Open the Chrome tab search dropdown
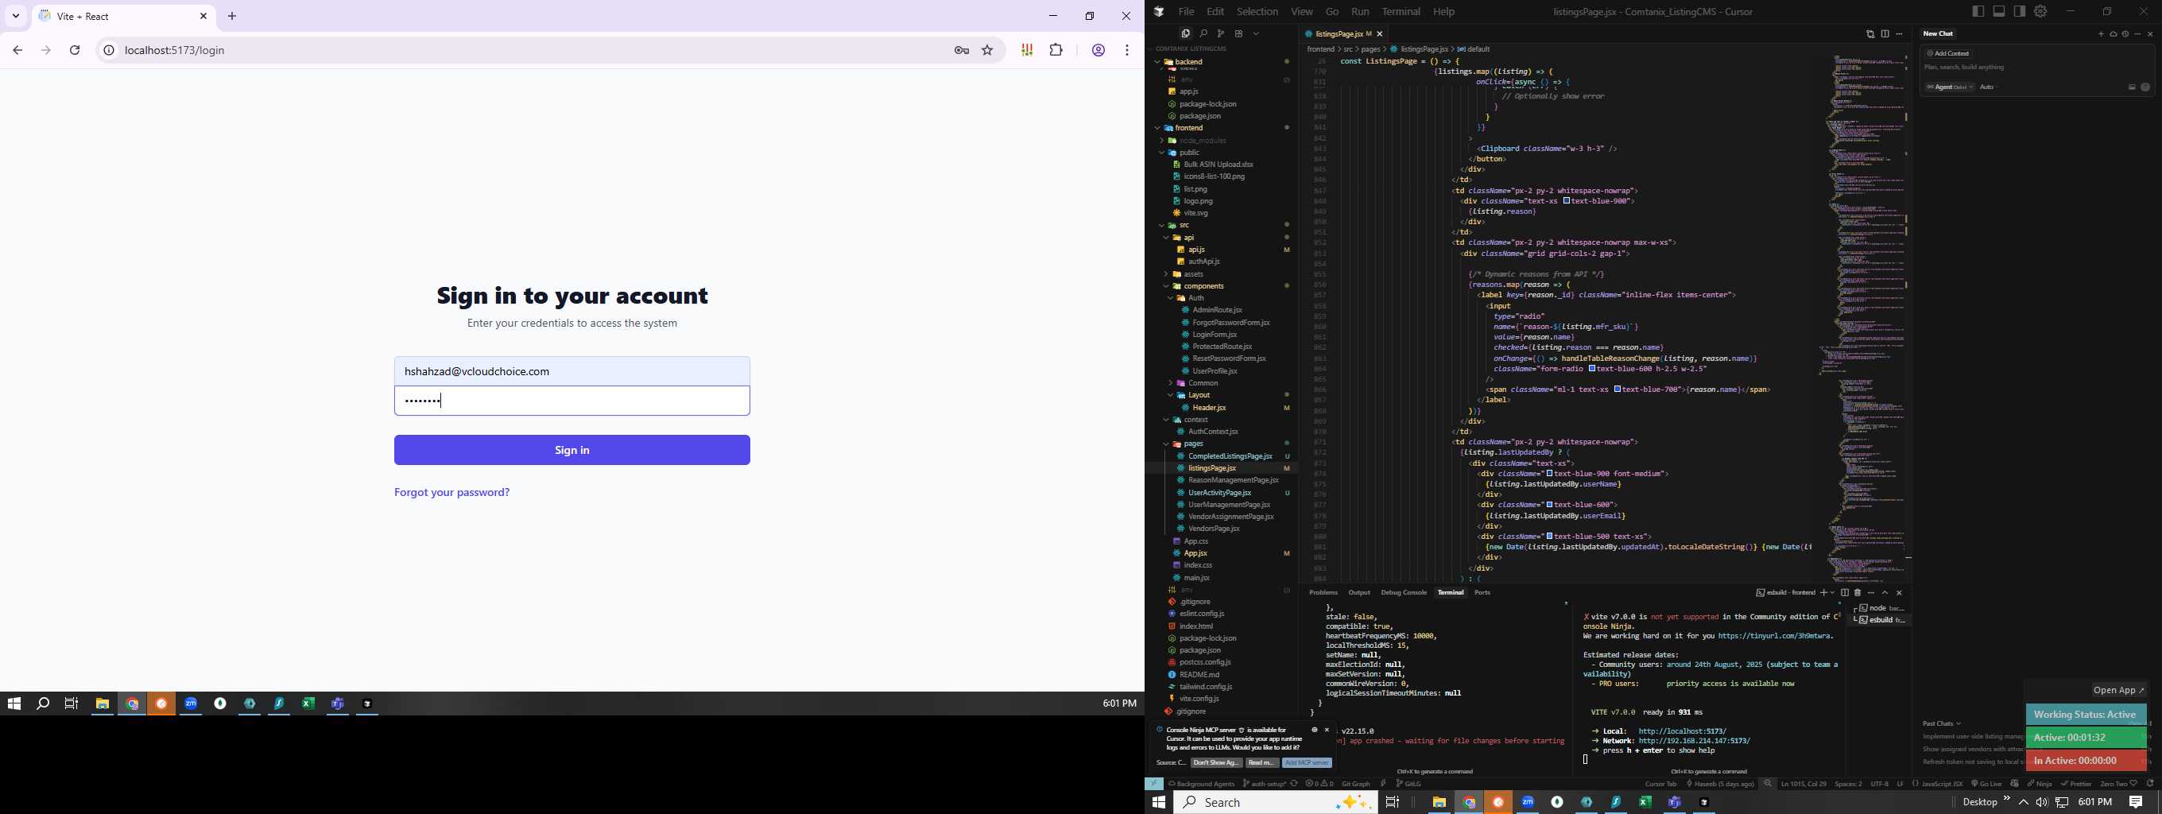The image size is (2162, 814). coord(16,16)
